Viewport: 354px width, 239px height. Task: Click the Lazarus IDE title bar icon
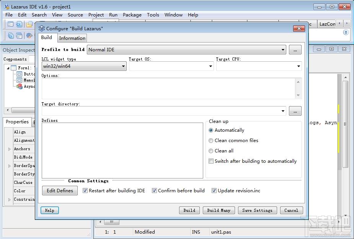tap(7, 7)
